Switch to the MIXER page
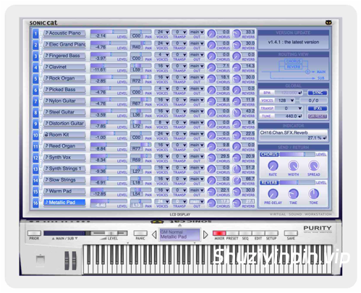361x293 pixels. pos(219,233)
